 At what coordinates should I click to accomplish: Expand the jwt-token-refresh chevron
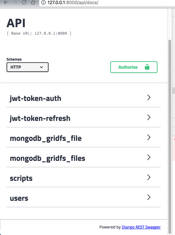pos(149,117)
